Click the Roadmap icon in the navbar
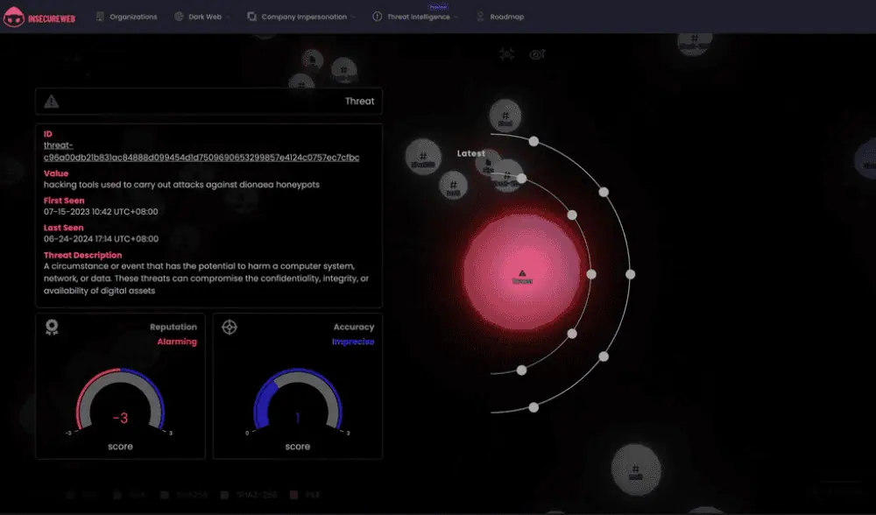The width and height of the screenshot is (876, 515). 480,17
